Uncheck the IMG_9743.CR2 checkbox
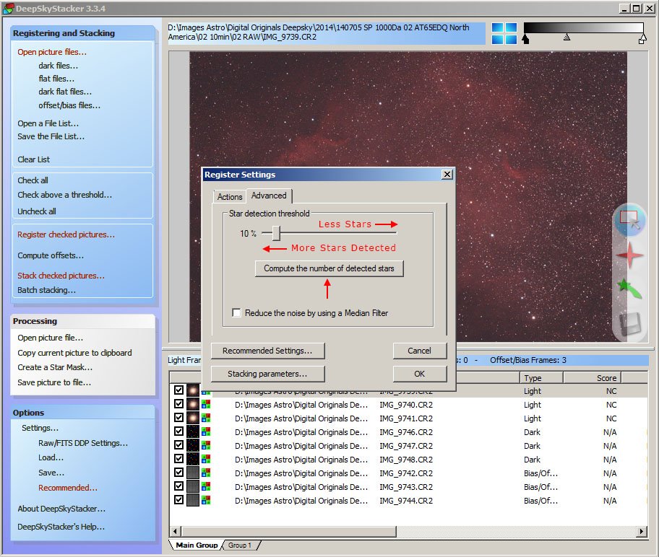This screenshot has width=659, height=557. (x=179, y=486)
